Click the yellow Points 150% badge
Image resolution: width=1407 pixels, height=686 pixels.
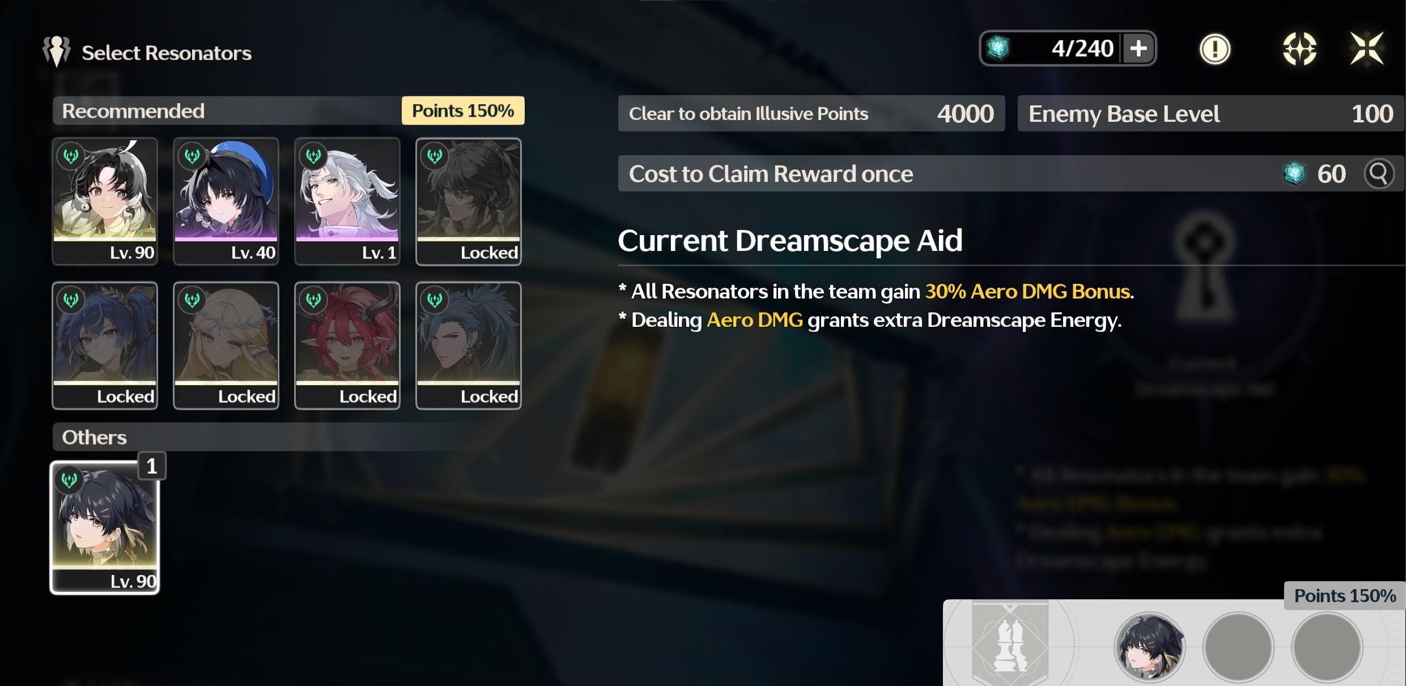click(x=463, y=110)
